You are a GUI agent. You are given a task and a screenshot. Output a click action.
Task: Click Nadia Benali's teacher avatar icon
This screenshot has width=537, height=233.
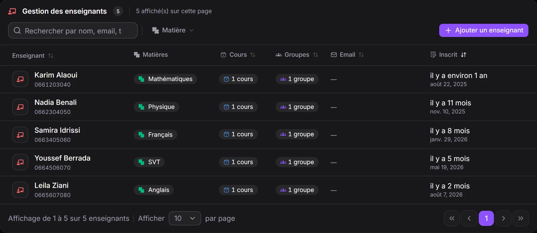20,107
